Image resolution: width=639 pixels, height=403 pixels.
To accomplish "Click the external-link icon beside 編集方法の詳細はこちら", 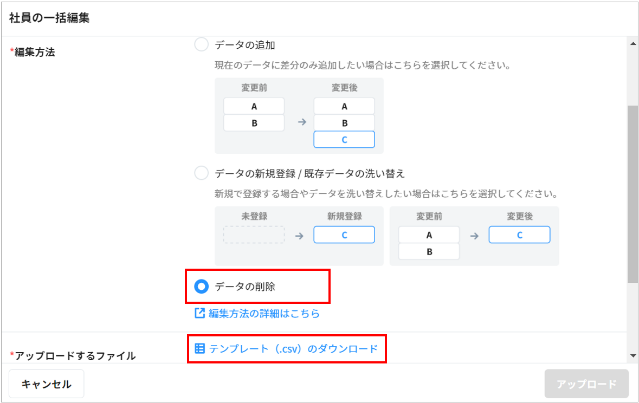I will tap(199, 313).
